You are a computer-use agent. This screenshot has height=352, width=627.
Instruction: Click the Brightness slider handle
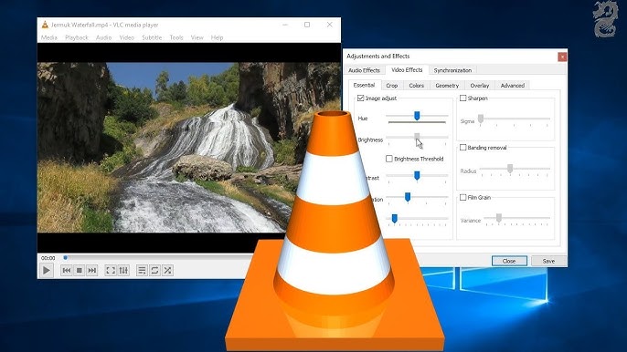[x=417, y=138]
